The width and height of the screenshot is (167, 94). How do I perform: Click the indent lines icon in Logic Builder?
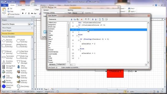pyautogui.click(x=100, y=19)
